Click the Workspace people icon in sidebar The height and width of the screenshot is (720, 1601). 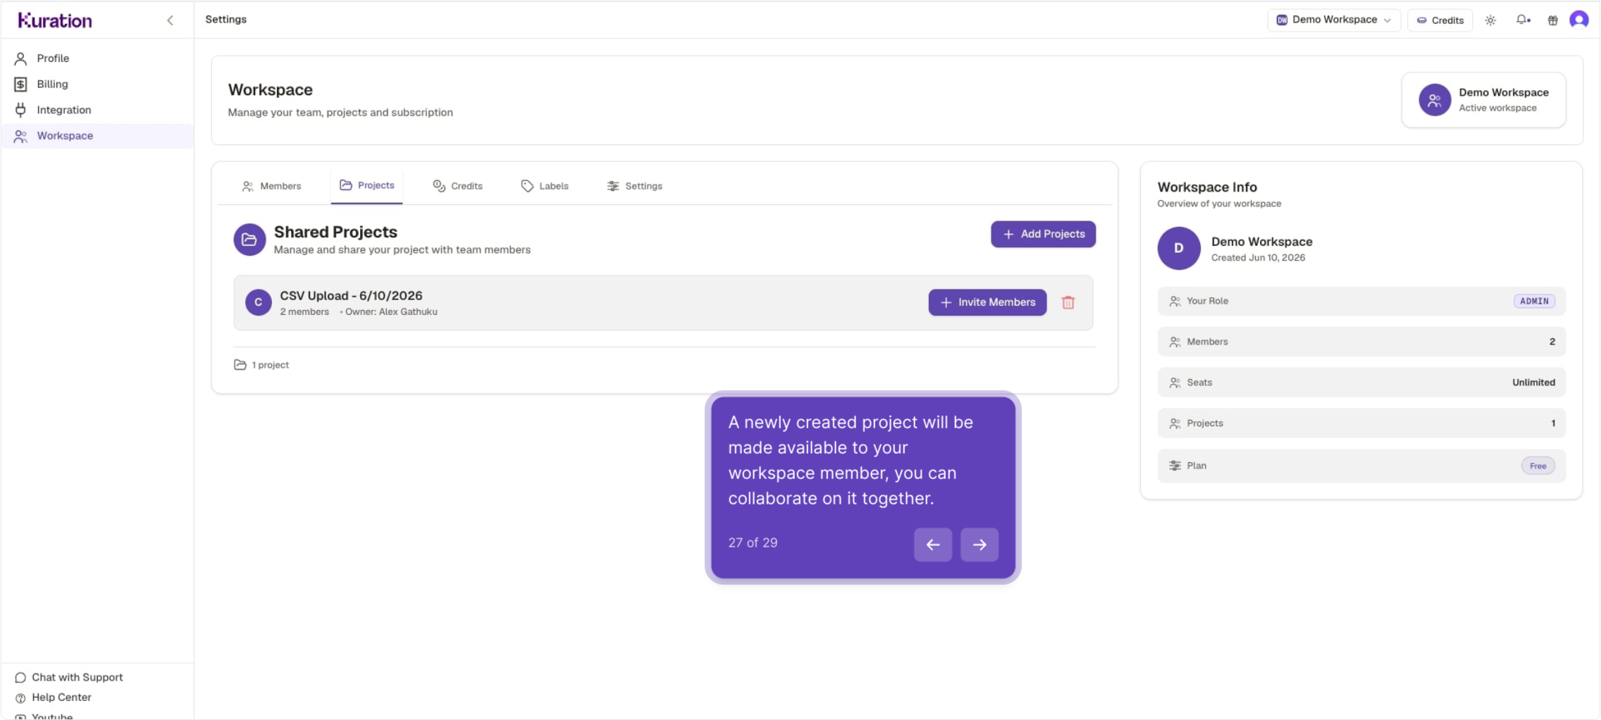click(20, 136)
